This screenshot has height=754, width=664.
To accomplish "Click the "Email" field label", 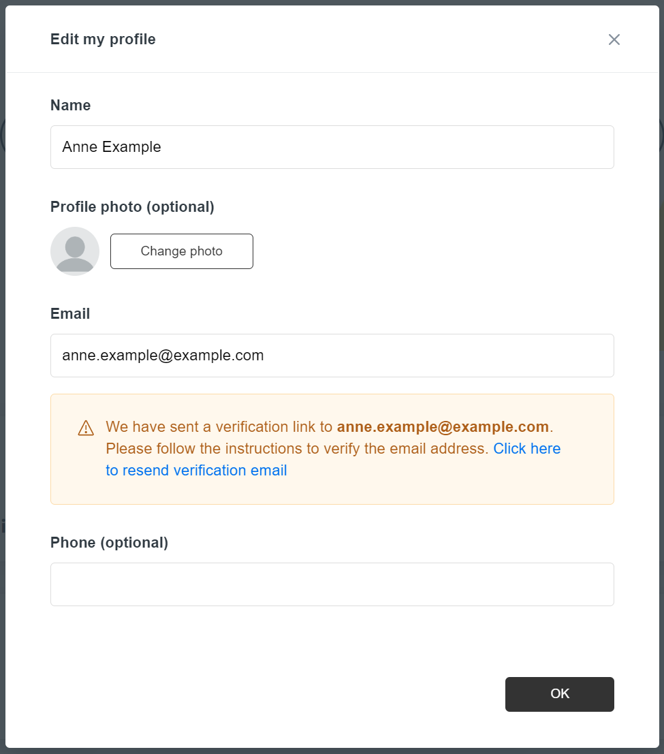I will pos(70,314).
